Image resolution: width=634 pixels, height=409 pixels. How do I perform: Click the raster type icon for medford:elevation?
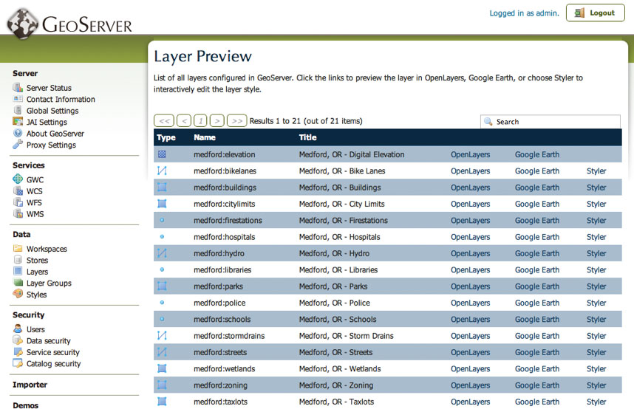click(162, 154)
